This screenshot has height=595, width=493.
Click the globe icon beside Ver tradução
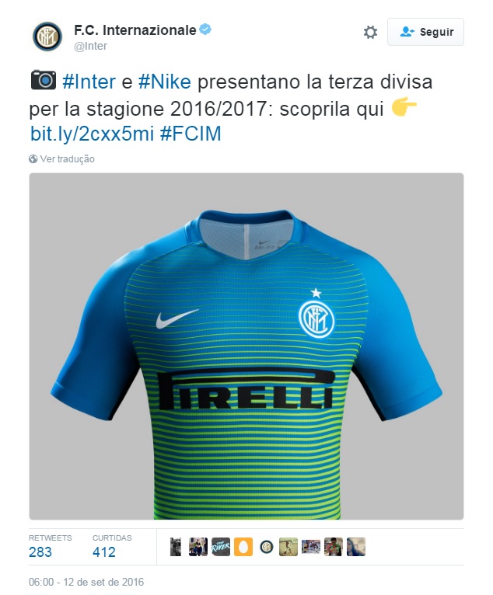33,159
